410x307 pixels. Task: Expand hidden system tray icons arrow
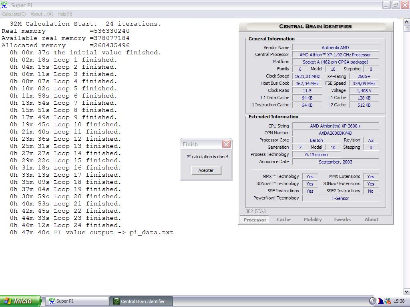[372, 301]
